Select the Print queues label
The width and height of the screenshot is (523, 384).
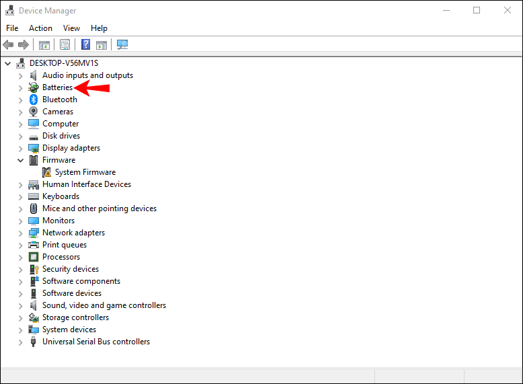[65, 245]
